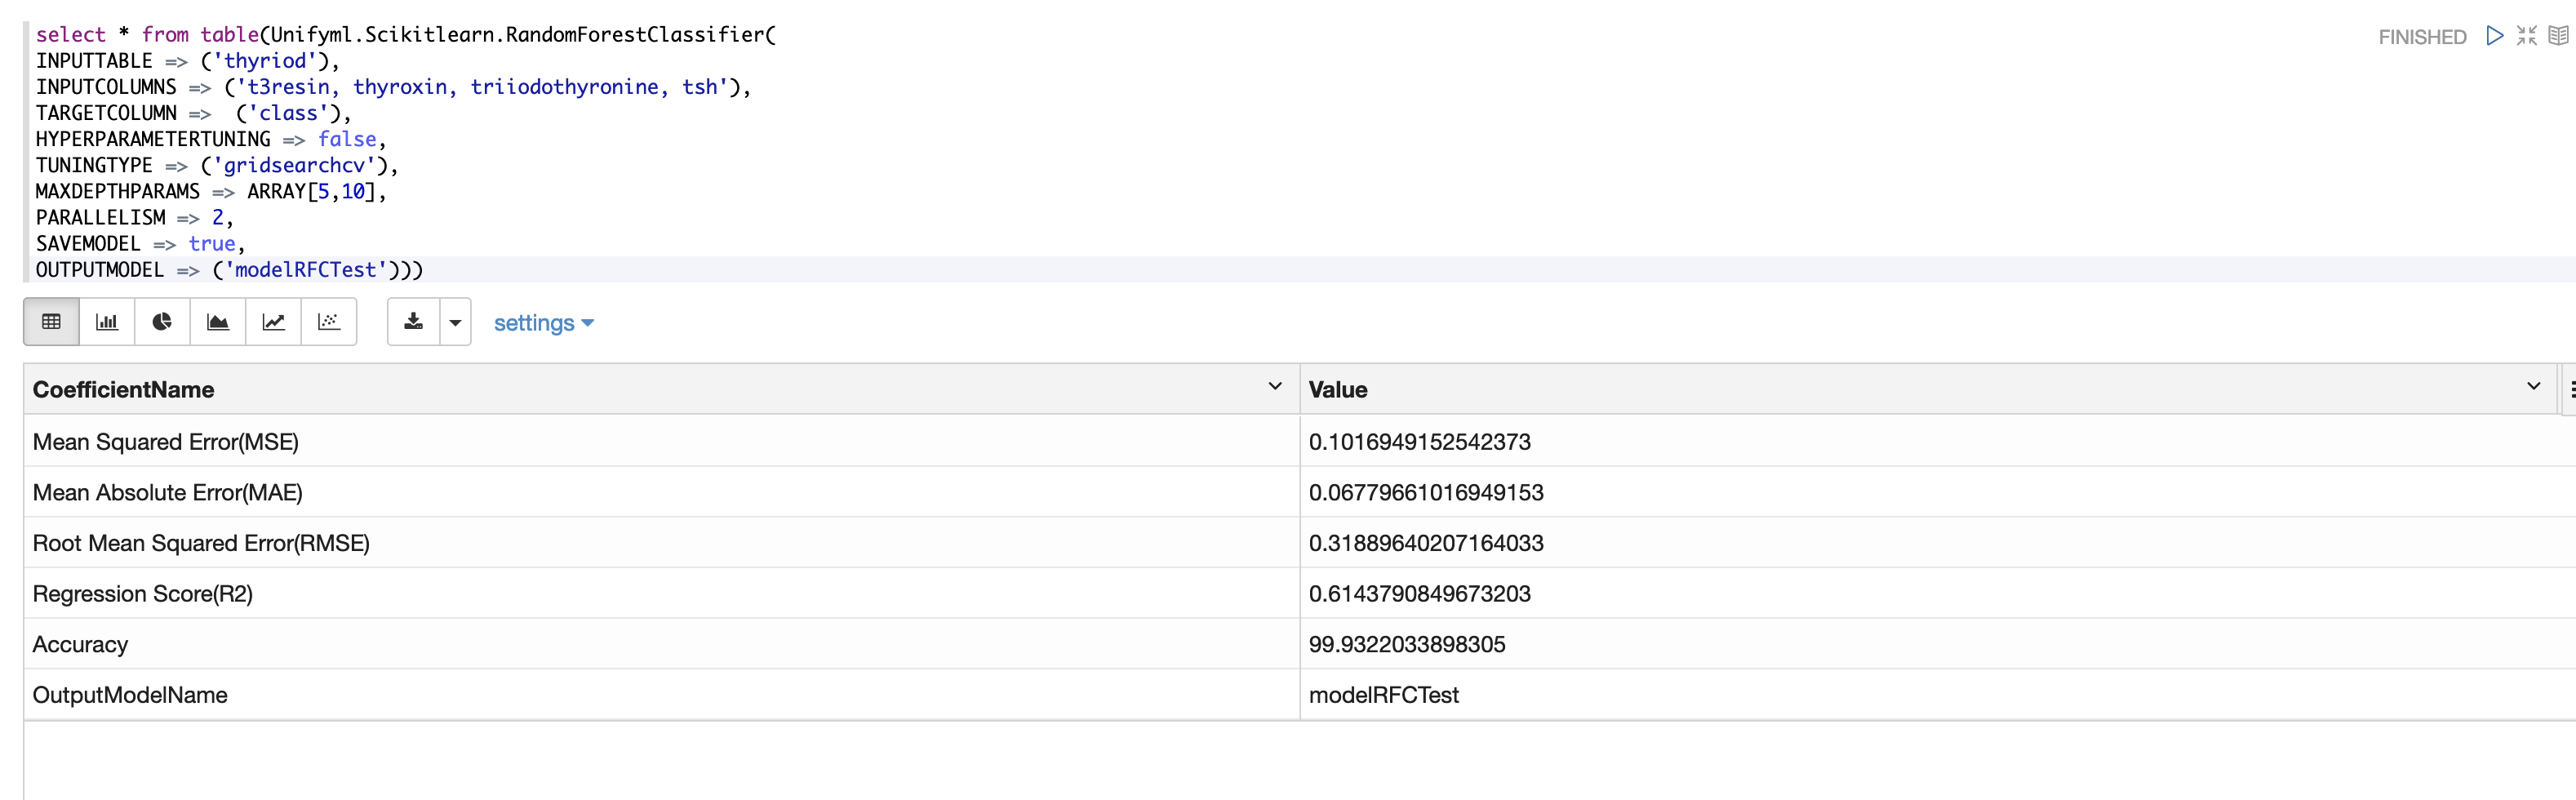
Task: Click value 99.9322033898305
Action: [1407, 645]
